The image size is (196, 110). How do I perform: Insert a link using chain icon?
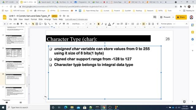click(118, 24)
